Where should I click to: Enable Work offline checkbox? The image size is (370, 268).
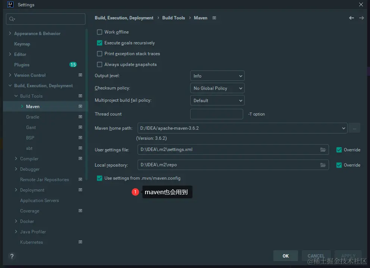[x=100, y=32]
